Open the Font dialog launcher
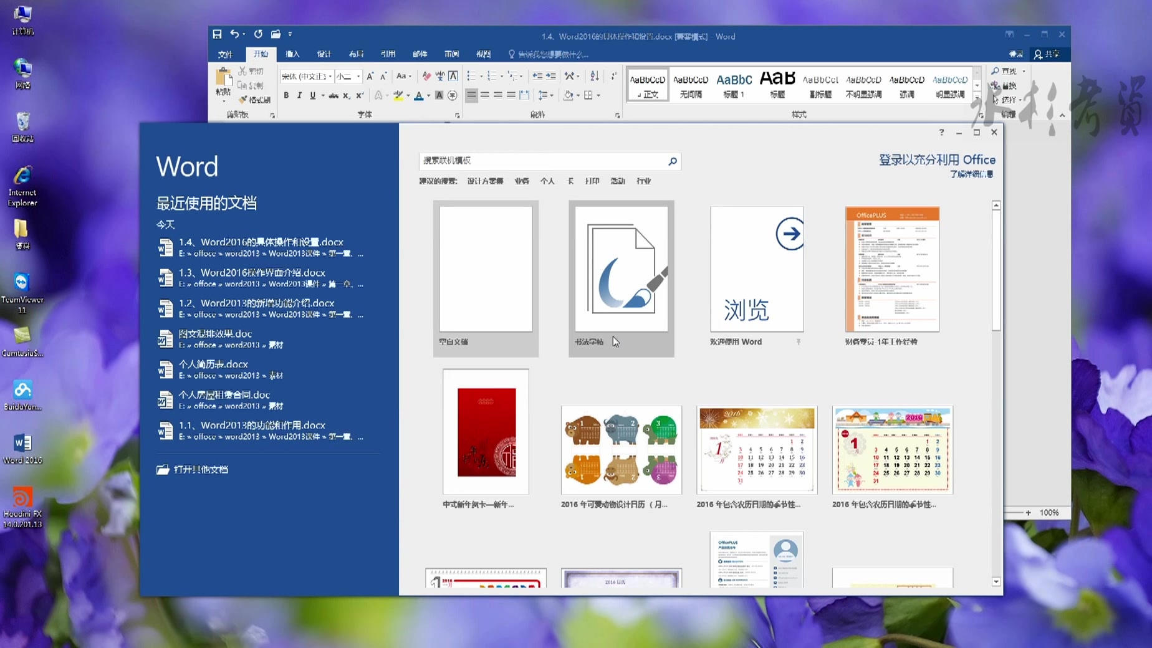Viewport: 1152px width, 648px height. pos(457,115)
